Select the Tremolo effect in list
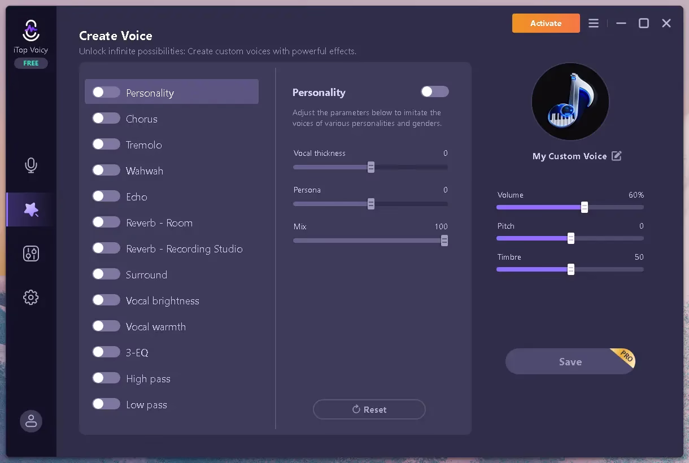 pyautogui.click(x=144, y=145)
